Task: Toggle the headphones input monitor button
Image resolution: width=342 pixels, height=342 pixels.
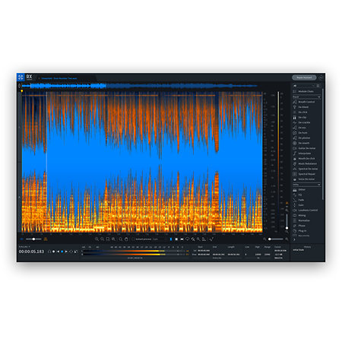Action: (49, 252)
